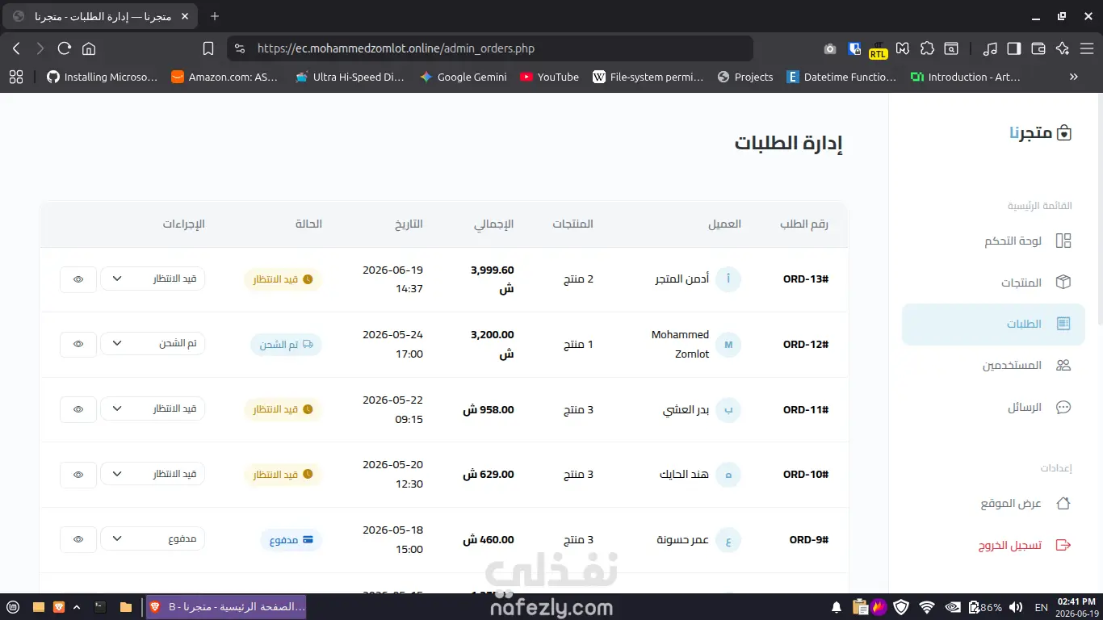Click customer name هند الحايك
The image size is (1103, 620).
click(684, 475)
